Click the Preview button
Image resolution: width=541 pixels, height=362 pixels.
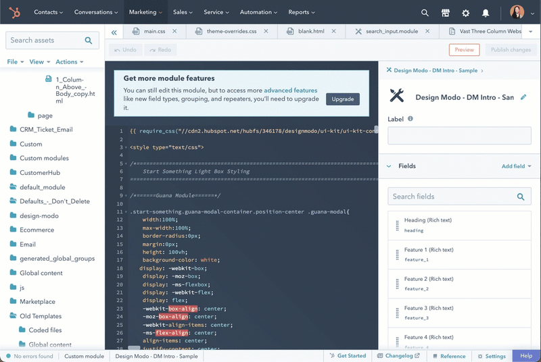pos(464,50)
